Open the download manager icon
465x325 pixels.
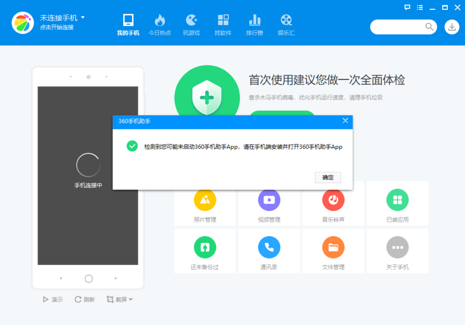[x=452, y=27]
